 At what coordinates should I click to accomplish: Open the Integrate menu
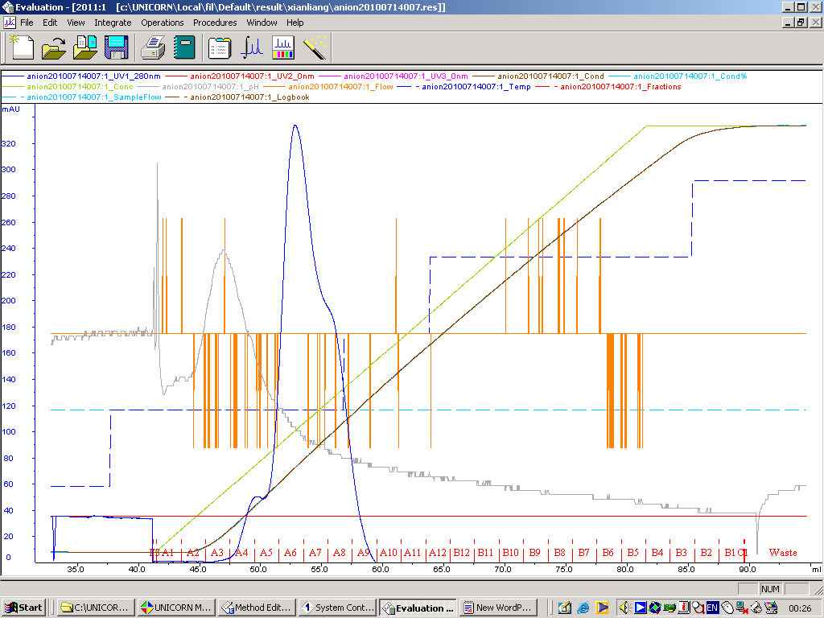(x=113, y=23)
